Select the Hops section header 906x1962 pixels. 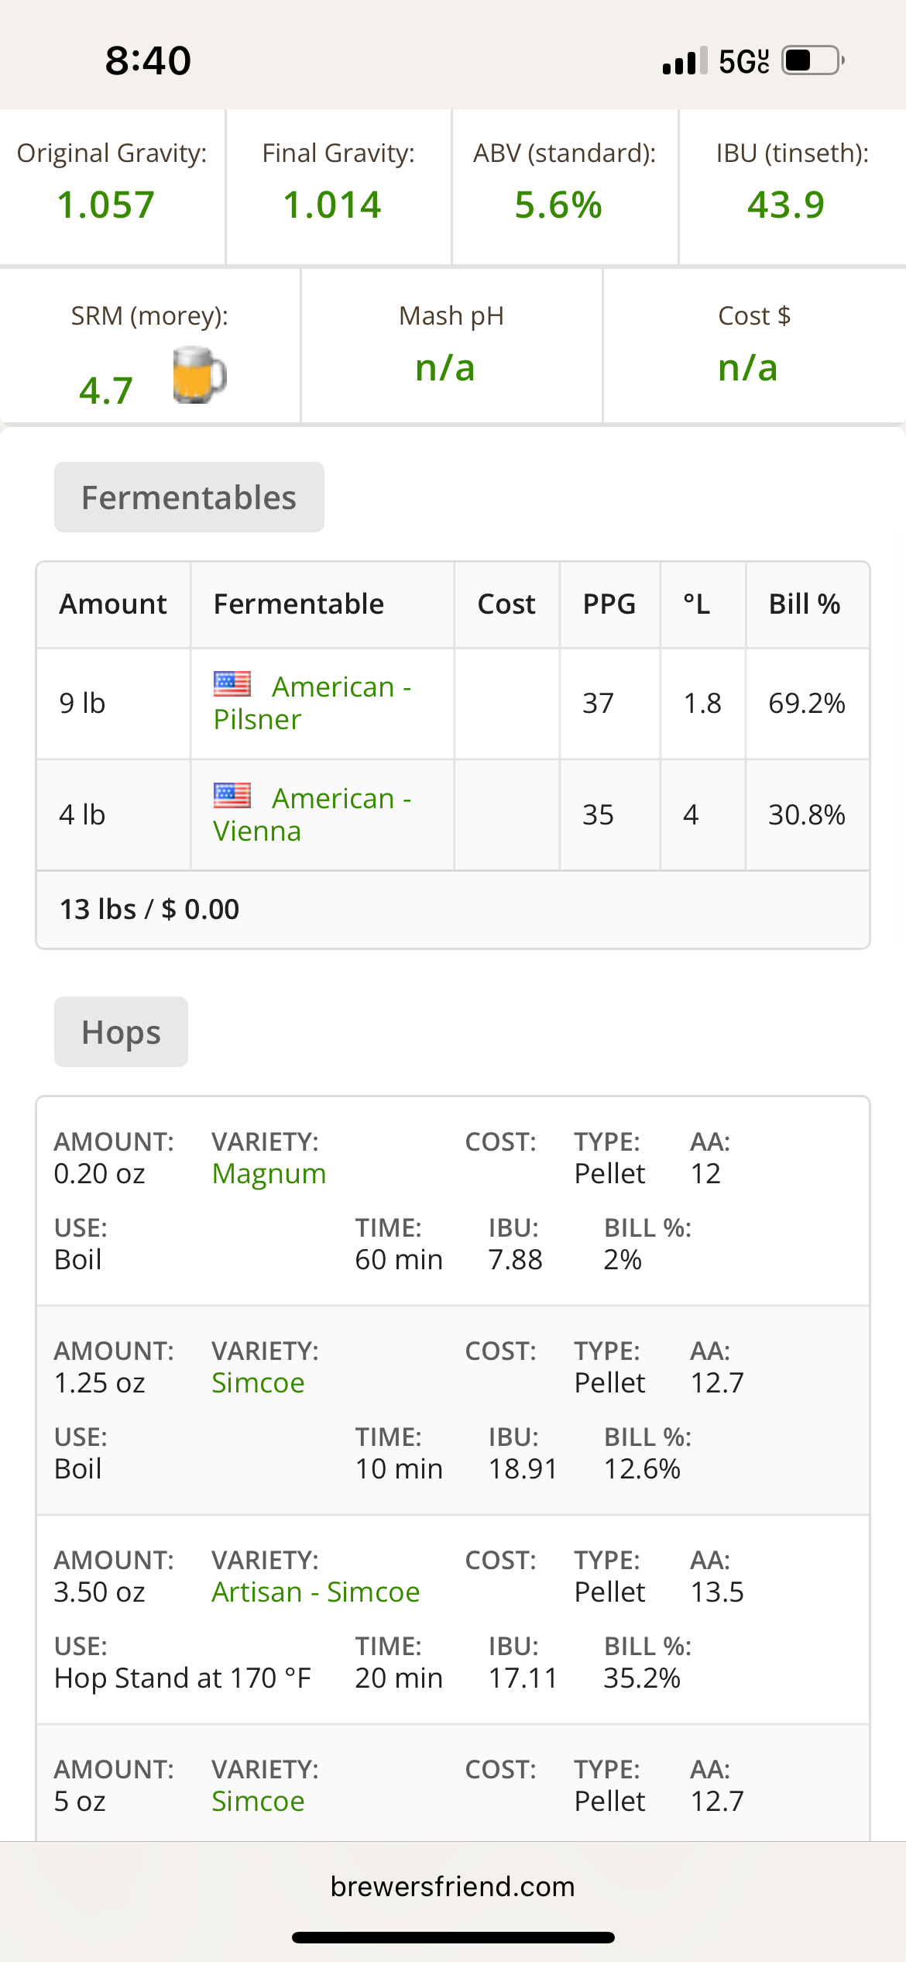coord(121,1032)
